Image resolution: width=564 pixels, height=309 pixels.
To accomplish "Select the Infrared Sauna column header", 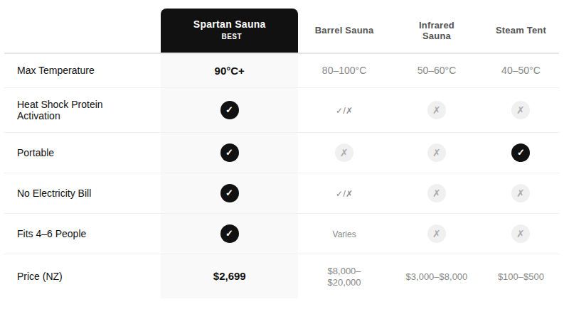I will click(x=437, y=31).
